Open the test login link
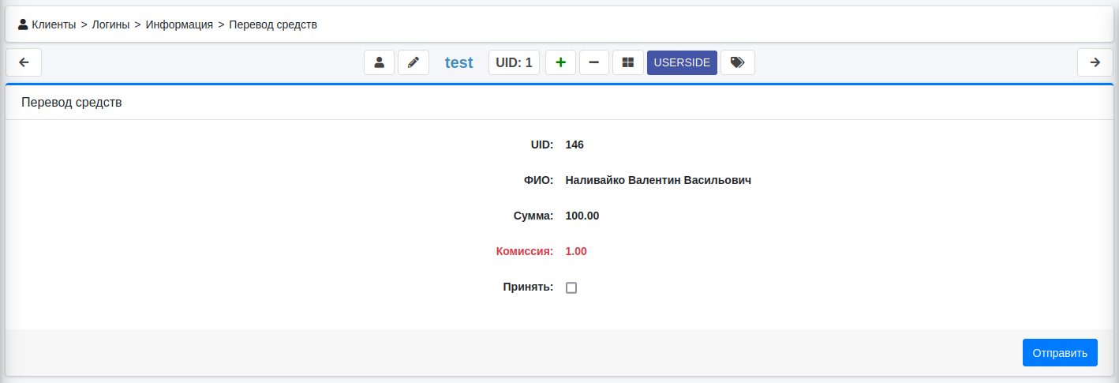The image size is (1119, 383). 458,62
